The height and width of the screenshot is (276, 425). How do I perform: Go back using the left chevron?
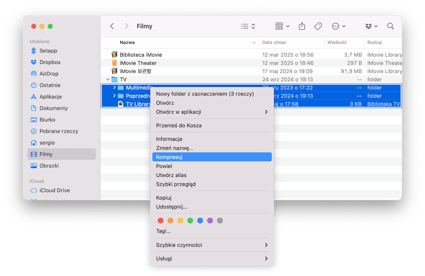tap(112, 26)
